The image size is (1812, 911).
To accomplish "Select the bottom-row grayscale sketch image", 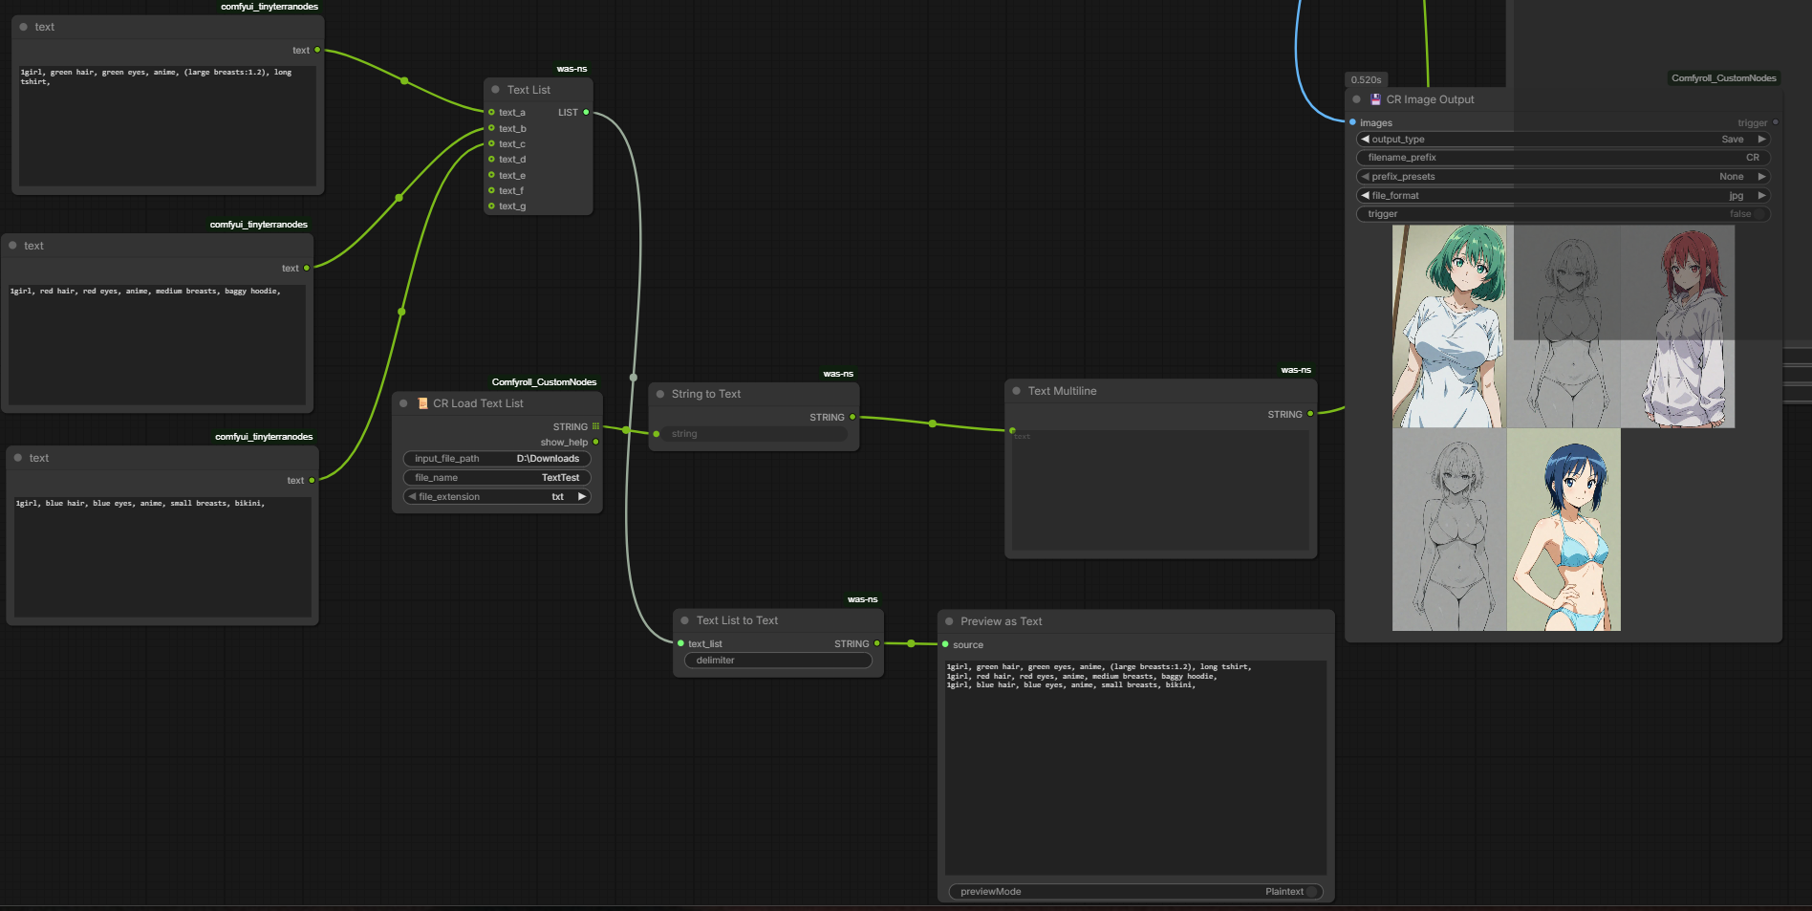I will [x=1449, y=530].
